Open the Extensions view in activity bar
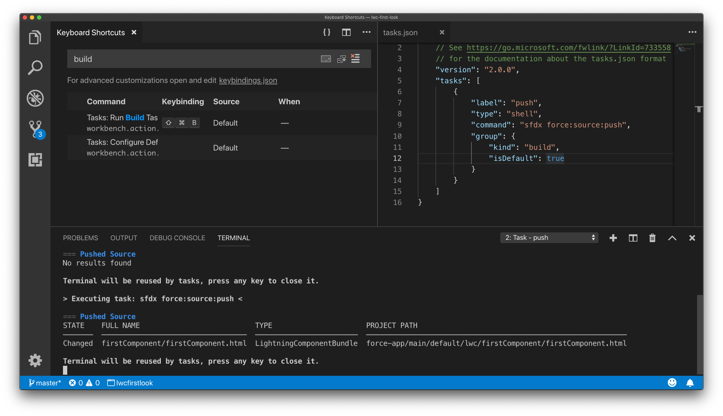Image resolution: width=723 pixels, height=416 pixels. pyautogui.click(x=35, y=160)
